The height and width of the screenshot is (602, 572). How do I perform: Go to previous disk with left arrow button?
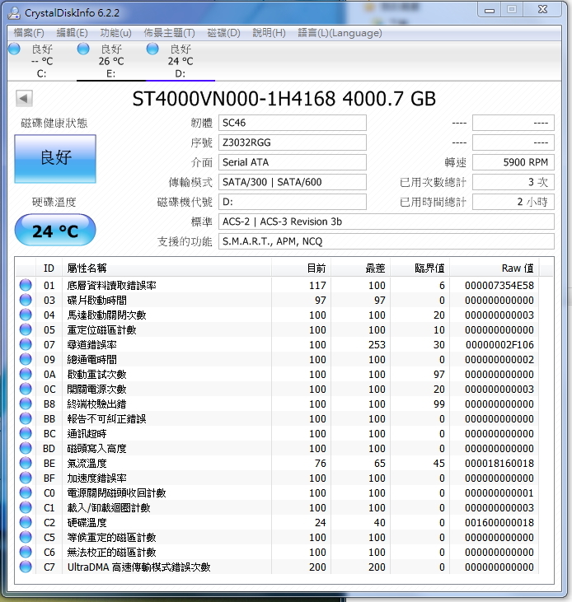click(24, 99)
